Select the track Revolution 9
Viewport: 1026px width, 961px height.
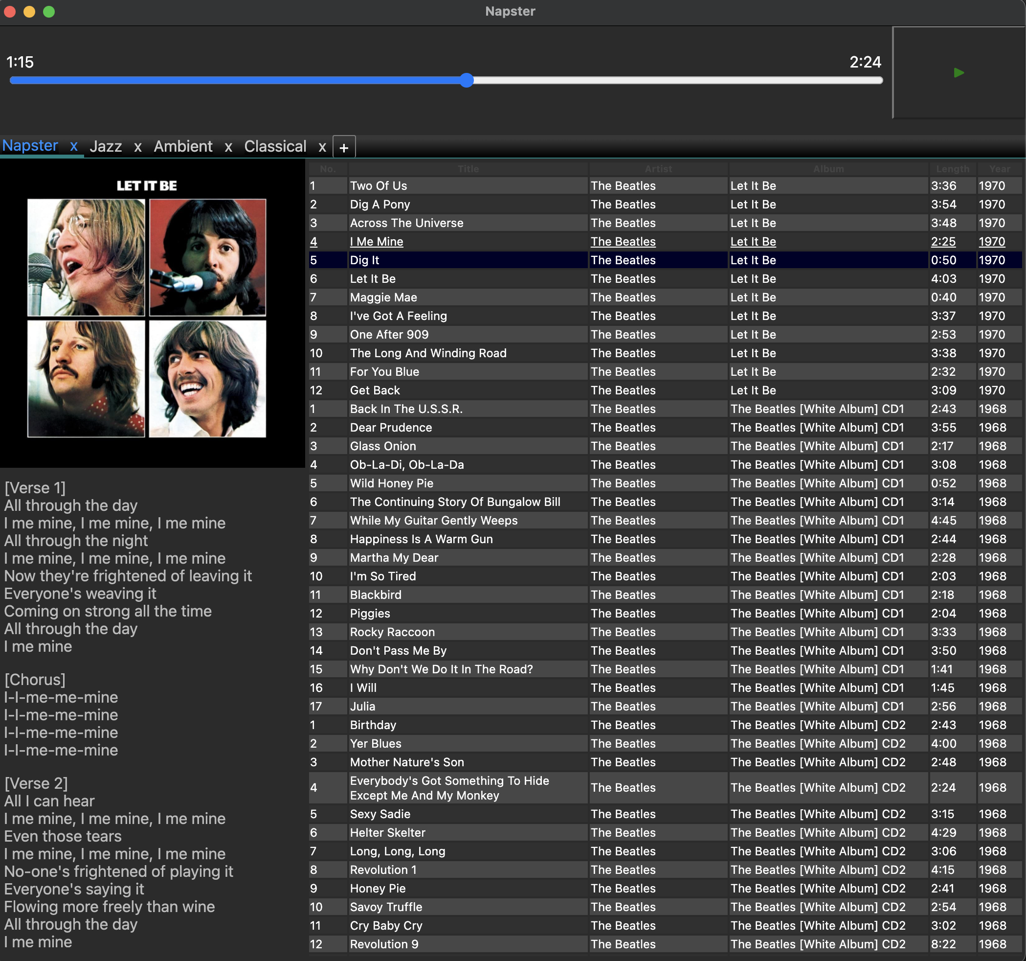[x=665, y=944]
